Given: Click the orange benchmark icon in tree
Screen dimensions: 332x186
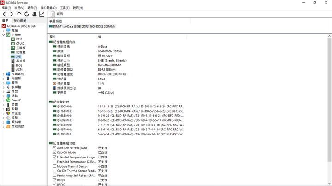Looking at the screenshot, I should click(x=8, y=127).
